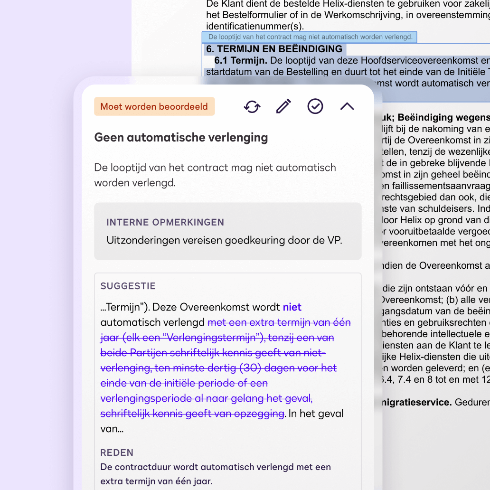Click the heading '6. TERMIJN EN BEËINDIGING'
490x490 pixels.
274,48
